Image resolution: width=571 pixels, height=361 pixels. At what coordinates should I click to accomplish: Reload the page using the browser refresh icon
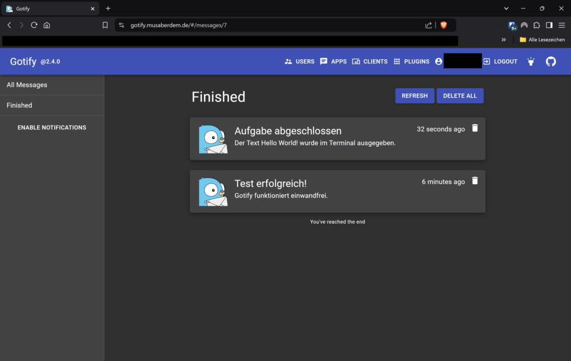tap(34, 25)
